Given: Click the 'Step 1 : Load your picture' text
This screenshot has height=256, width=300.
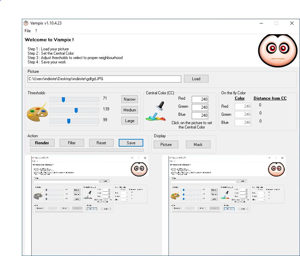Looking at the screenshot, I should (48, 49).
